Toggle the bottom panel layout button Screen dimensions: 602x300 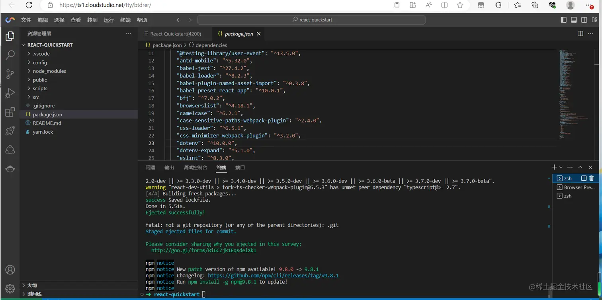pos(574,20)
